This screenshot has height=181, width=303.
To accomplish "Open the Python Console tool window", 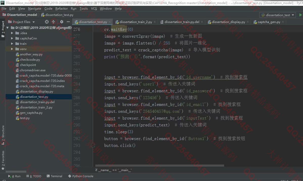I will (x=80, y=176).
